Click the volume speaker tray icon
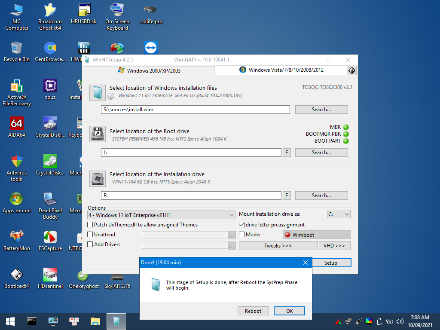Screen dimensions: 440x330 click(400, 321)
